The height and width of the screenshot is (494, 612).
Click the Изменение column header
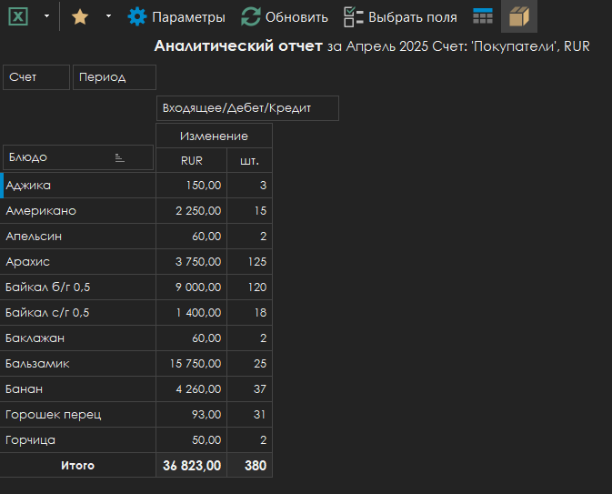tap(214, 136)
